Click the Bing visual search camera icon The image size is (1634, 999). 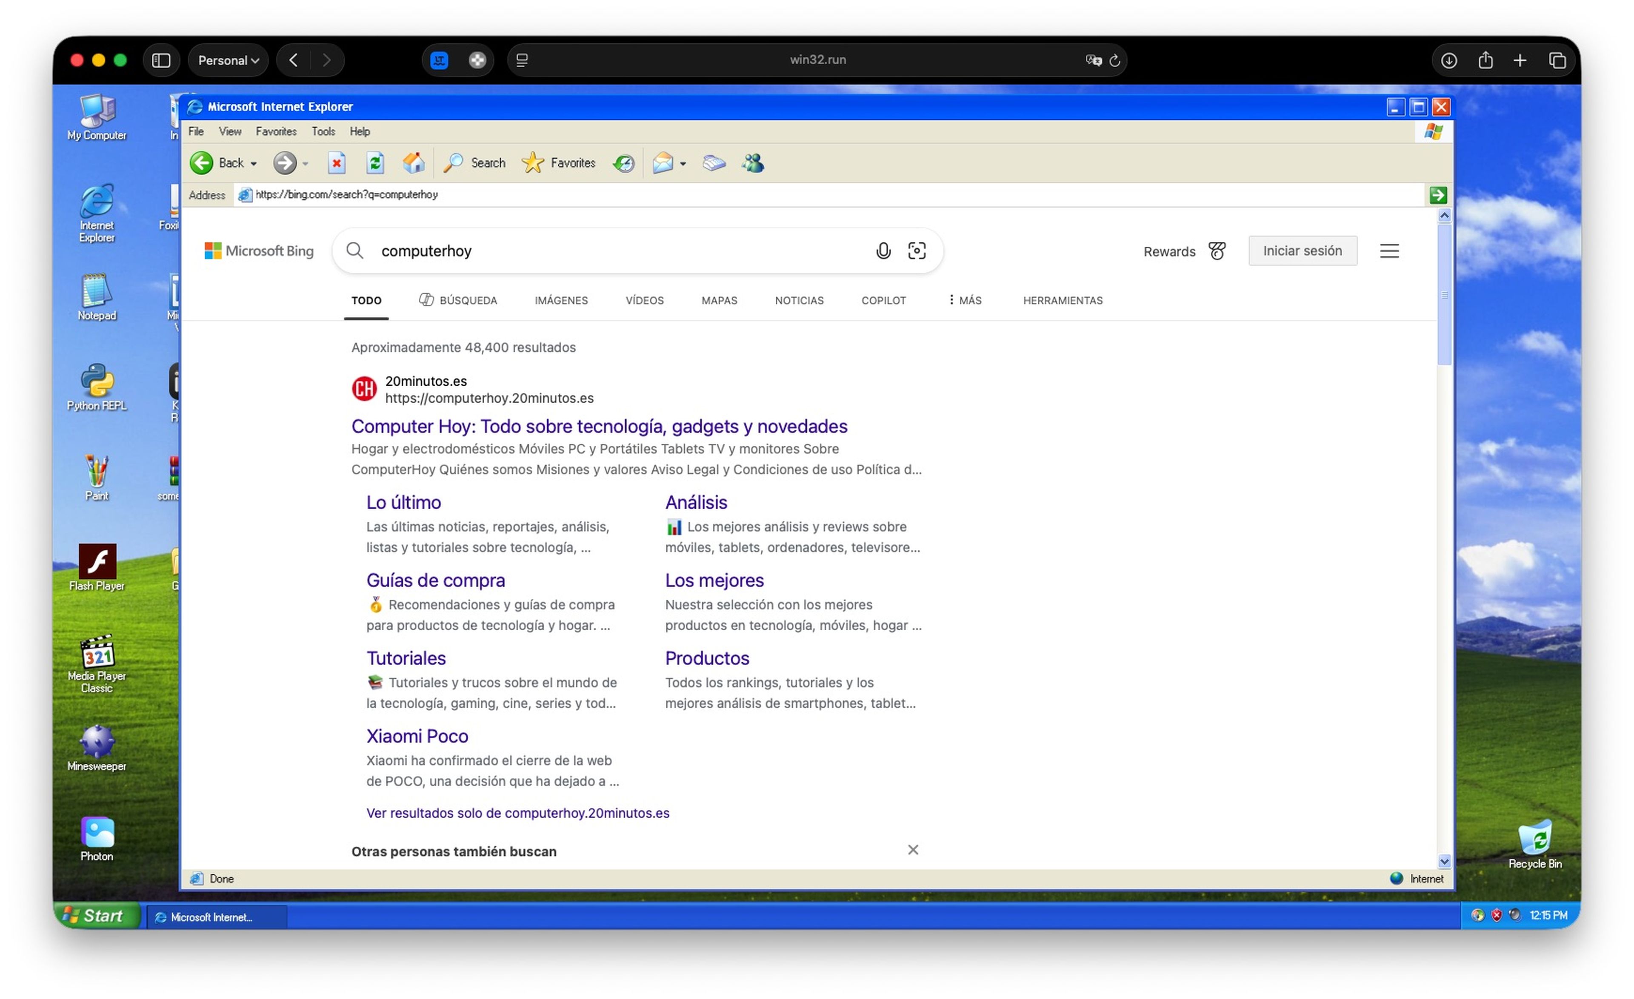(x=917, y=250)
